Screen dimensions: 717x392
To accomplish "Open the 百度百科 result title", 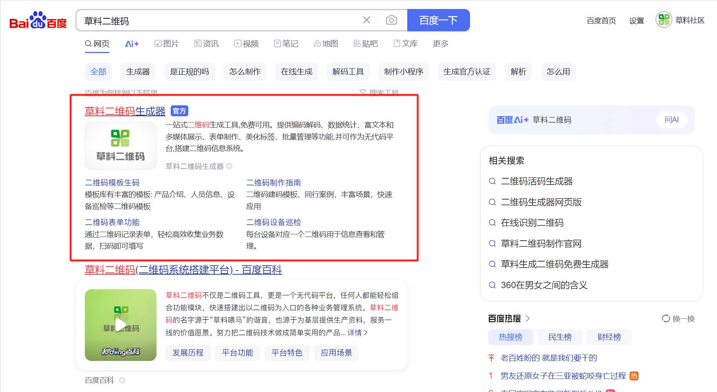I will click(183, 269).
